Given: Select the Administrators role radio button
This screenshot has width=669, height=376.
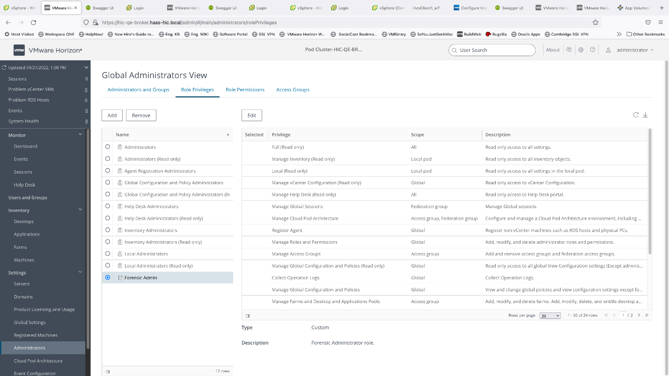Looking at the screenshot, I should click(108, 147).
